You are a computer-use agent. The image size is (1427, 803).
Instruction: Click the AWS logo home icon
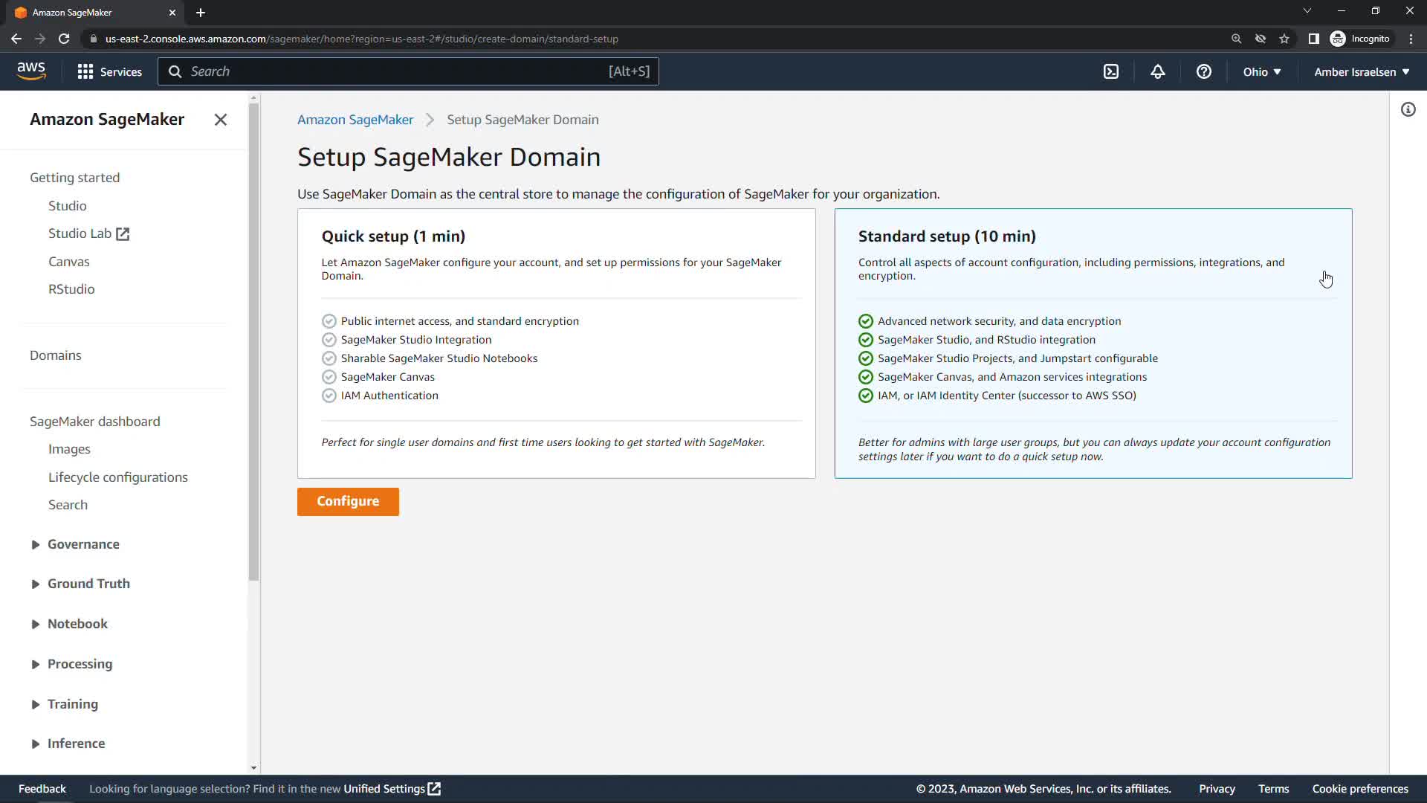coord(31,71)
